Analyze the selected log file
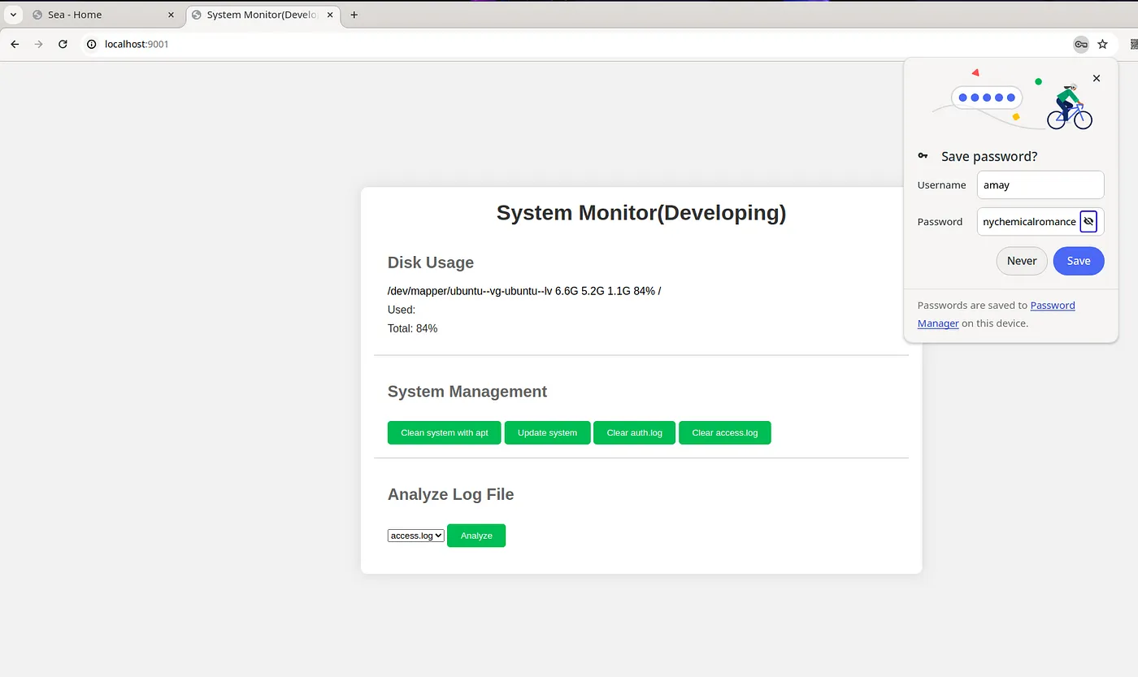This screenshot has height=677, width=1138. (x=476, y=536)
